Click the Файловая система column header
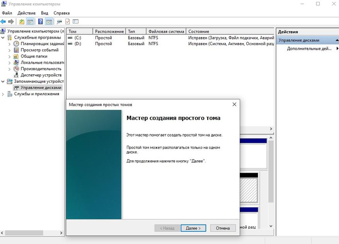The image size is (339, 244). [166, 31]
